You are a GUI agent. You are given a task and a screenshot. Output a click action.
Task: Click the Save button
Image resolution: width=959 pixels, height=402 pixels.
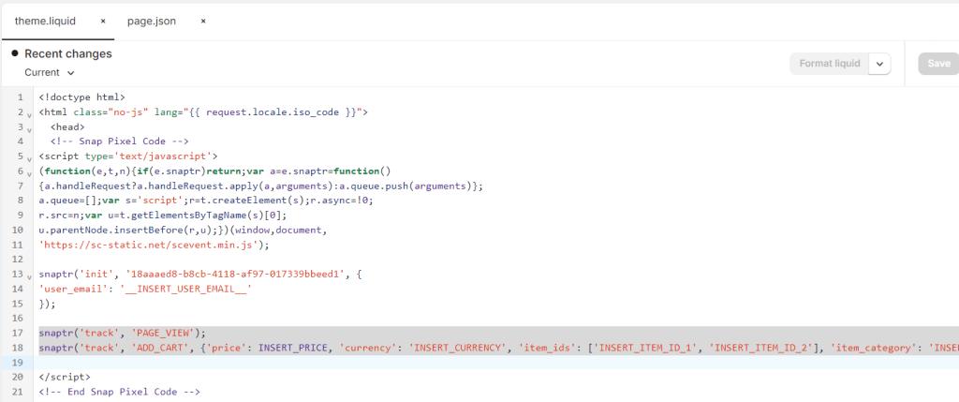pyautogui.click(x=938, y=64)
